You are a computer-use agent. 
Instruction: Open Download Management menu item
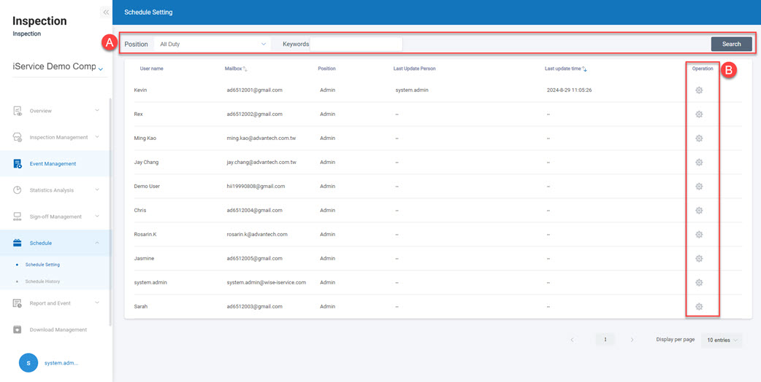58,330
